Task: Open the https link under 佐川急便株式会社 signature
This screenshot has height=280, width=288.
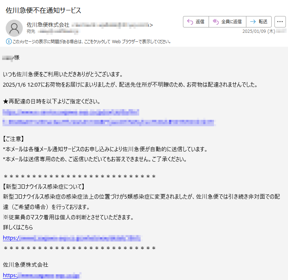Action: [x=42, y=276]
